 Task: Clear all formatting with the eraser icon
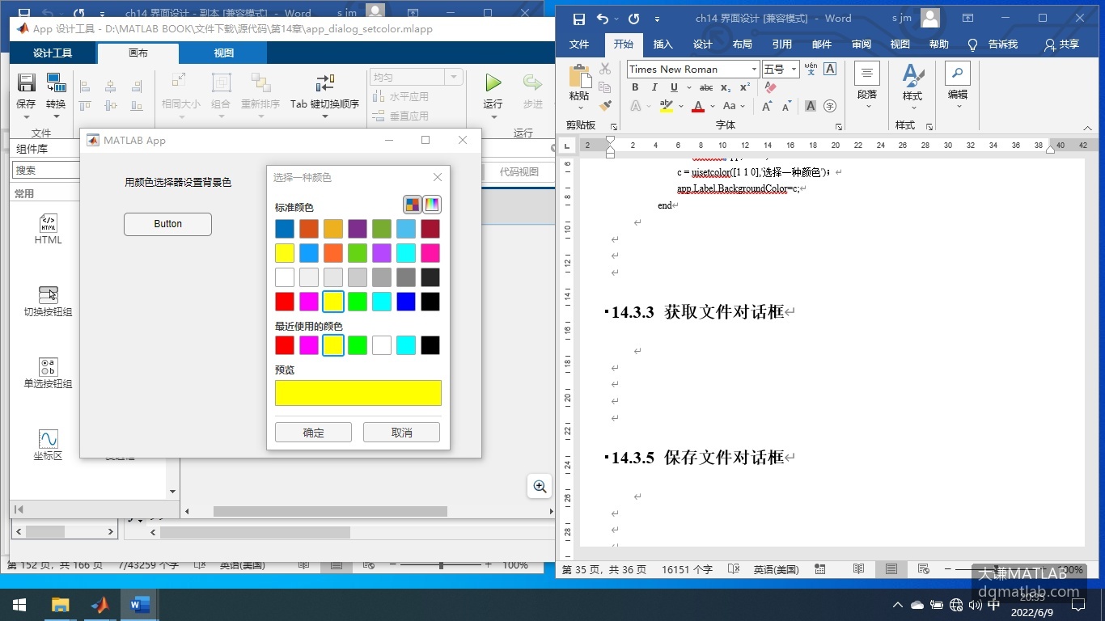[769, 87]
